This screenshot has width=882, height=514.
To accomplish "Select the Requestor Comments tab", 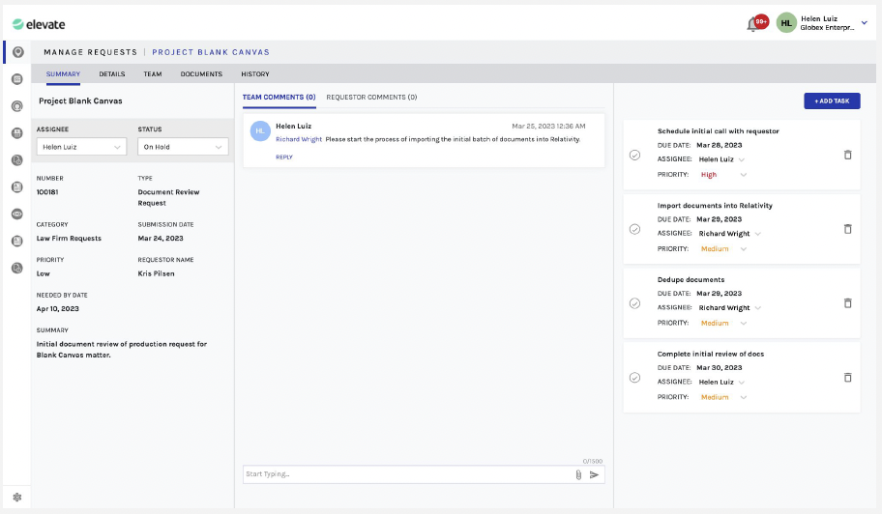I will tap(371, 98).
